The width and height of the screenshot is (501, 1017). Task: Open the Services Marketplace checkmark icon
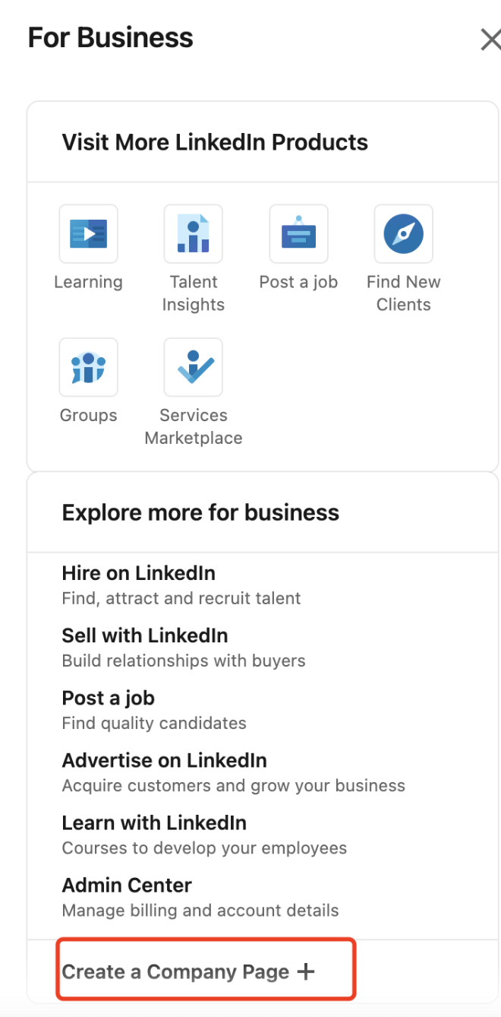[x=193, y=367]
